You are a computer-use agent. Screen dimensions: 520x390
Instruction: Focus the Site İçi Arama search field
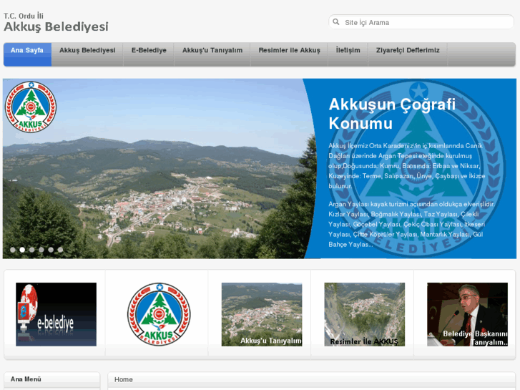(x=421, y=22)
